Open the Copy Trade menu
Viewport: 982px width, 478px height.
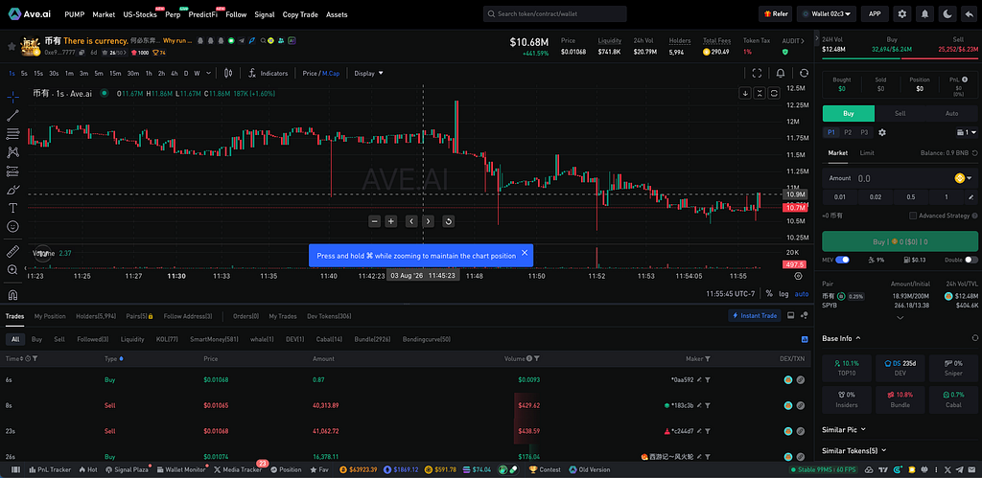300,14
